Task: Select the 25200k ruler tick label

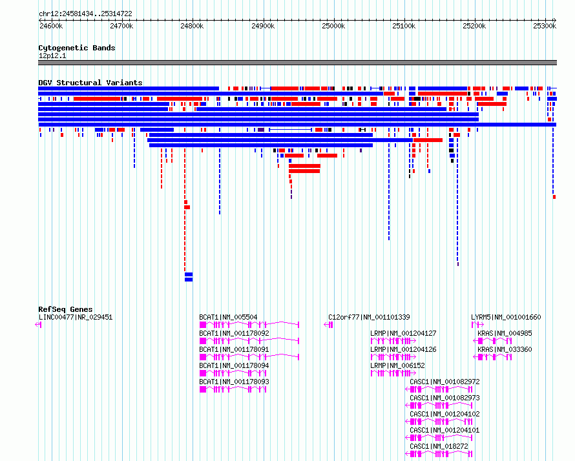Action: (474, 26)
